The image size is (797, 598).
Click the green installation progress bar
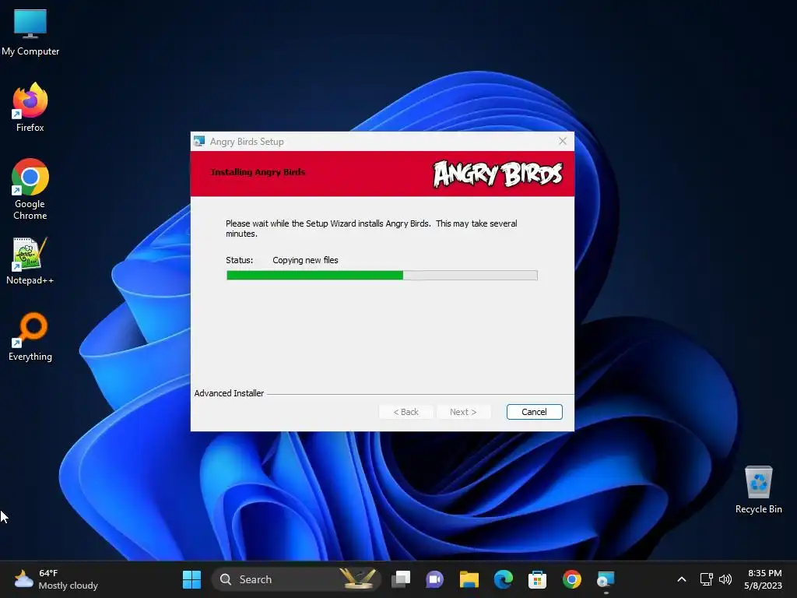point(381,275)
